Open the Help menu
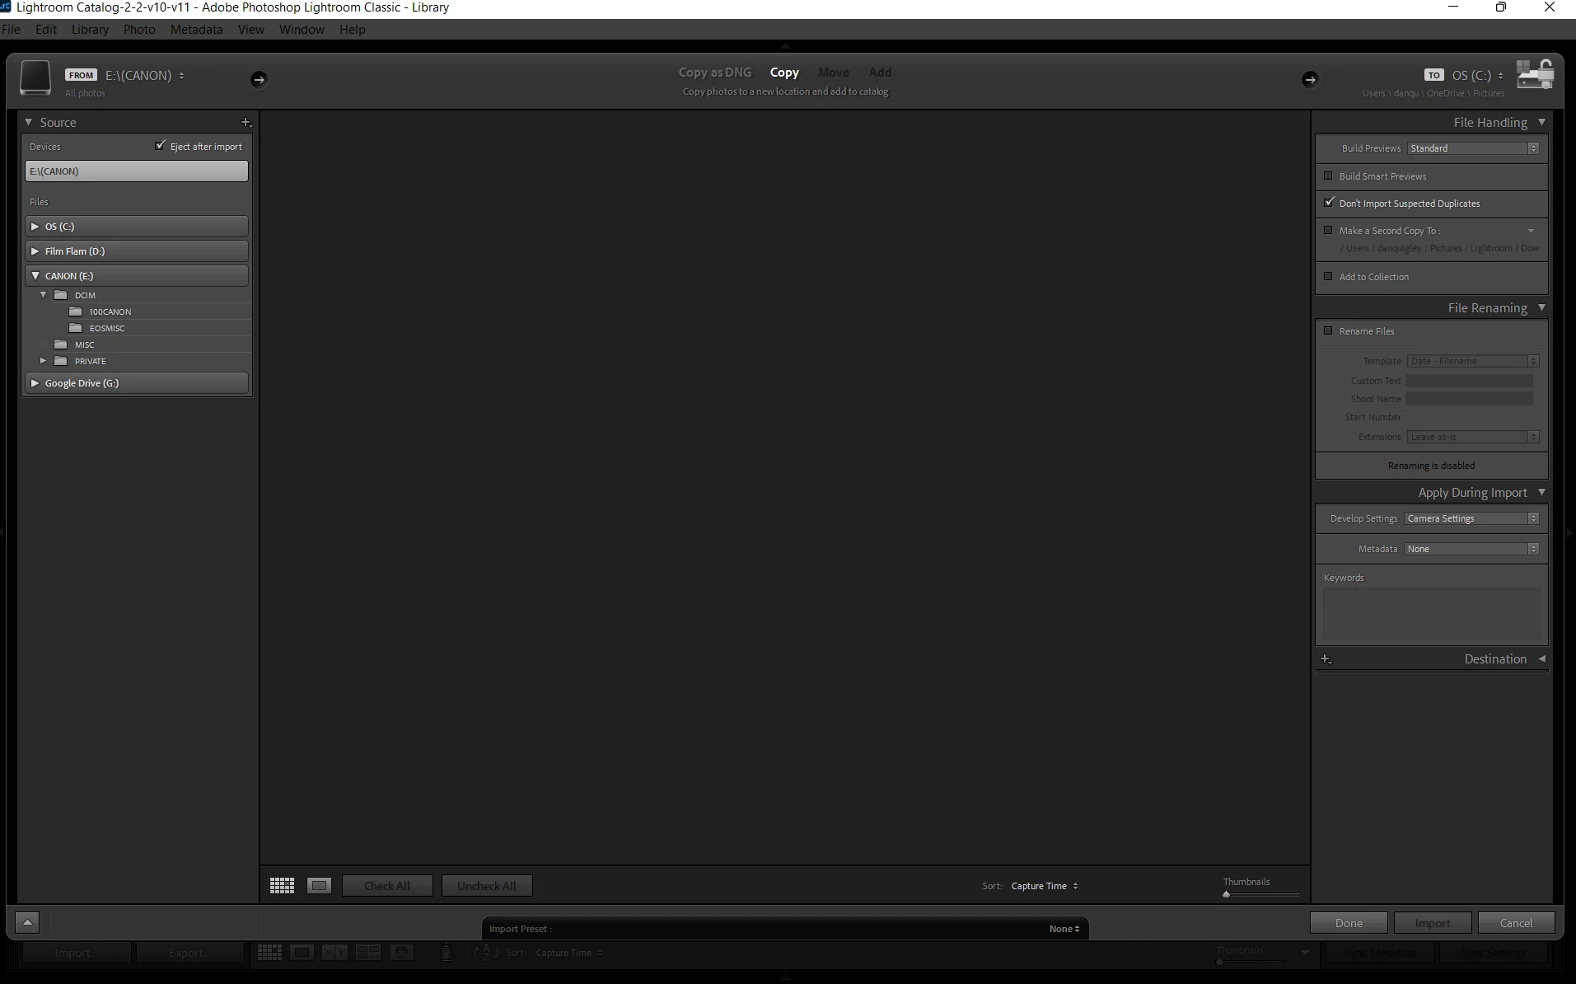1576x984 pixels. (352, 30)
